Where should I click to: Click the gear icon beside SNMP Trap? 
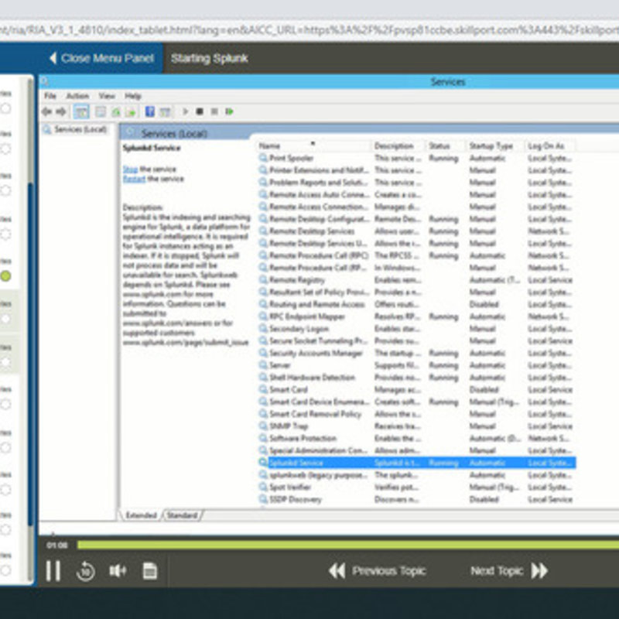click(263, 426)
